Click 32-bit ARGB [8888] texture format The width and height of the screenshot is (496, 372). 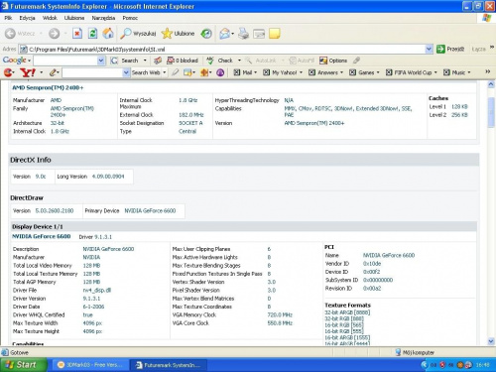click(x=347, y=312)
